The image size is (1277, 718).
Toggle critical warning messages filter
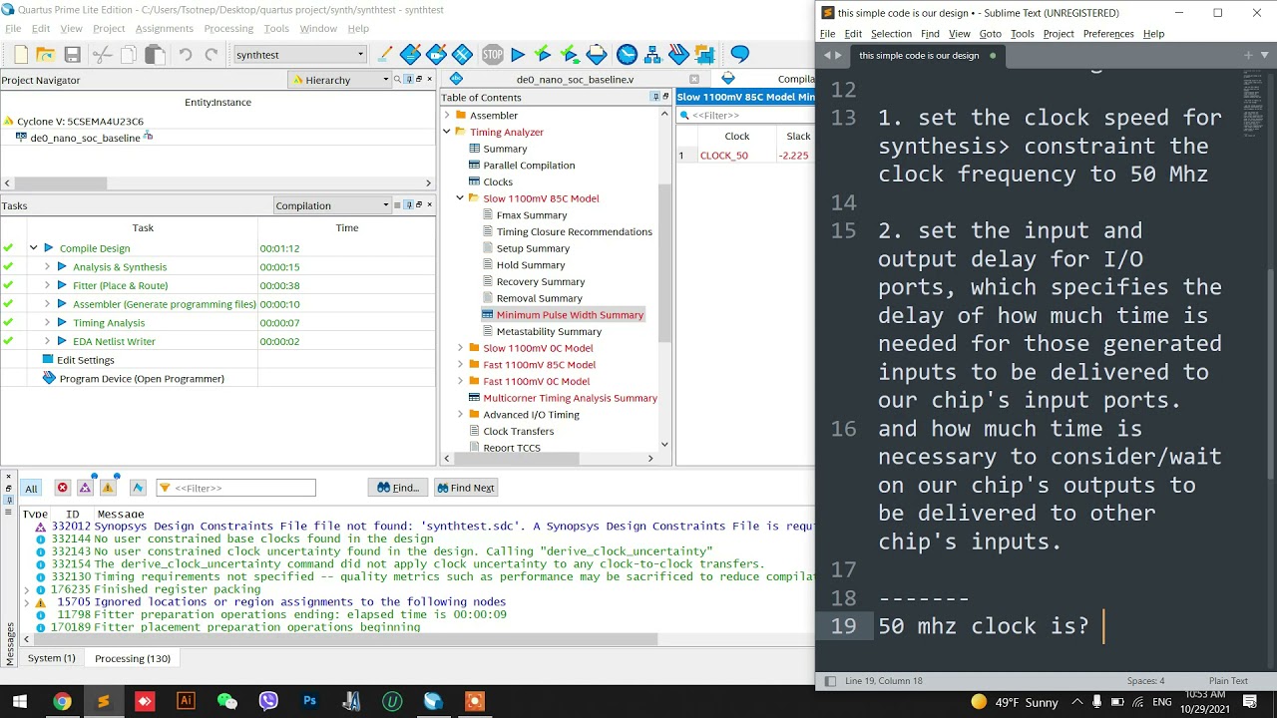[x=85, y=488]
